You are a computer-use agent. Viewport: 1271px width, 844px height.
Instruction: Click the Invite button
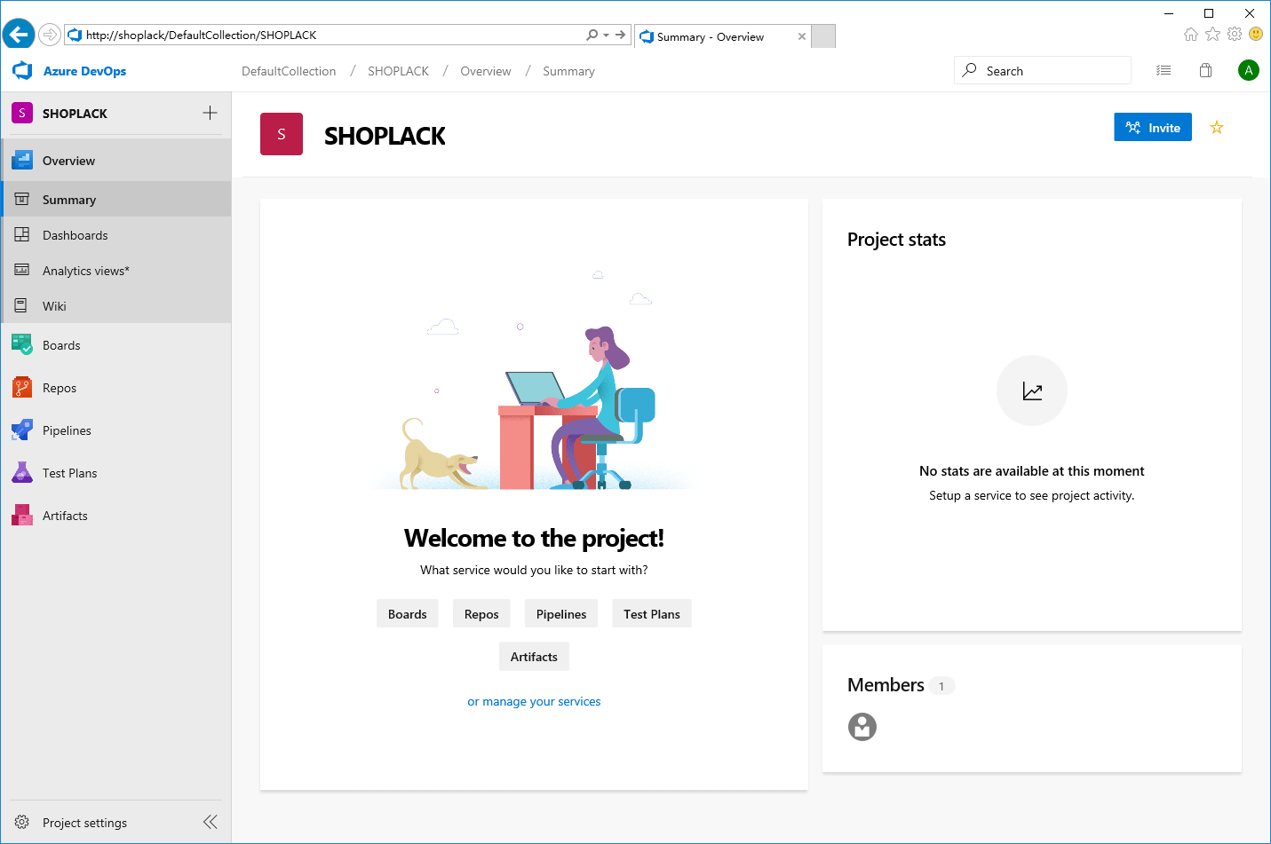coord(1153,128)
